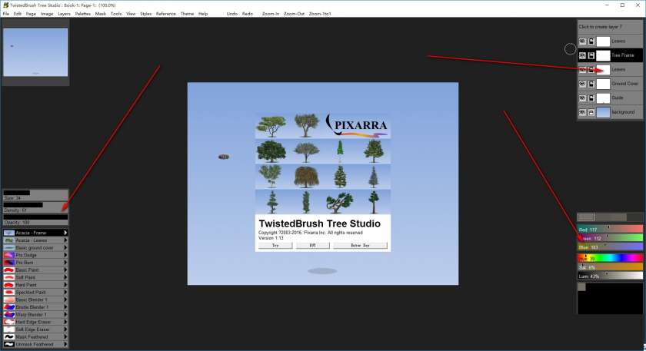Expand the Acacia - Frame brush arrow
646x351 pixels.
point(65,233)
